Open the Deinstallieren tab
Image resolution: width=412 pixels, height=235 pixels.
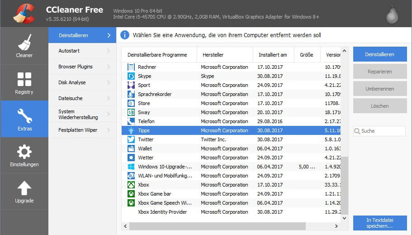(82, 35)
